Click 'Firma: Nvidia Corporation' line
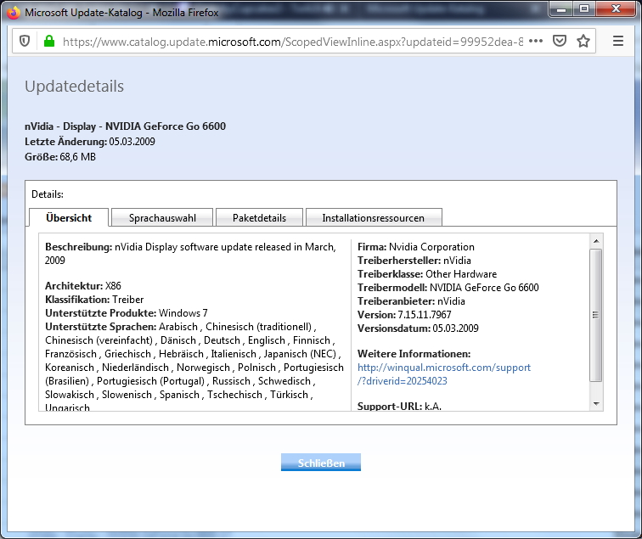 (415, 247)
